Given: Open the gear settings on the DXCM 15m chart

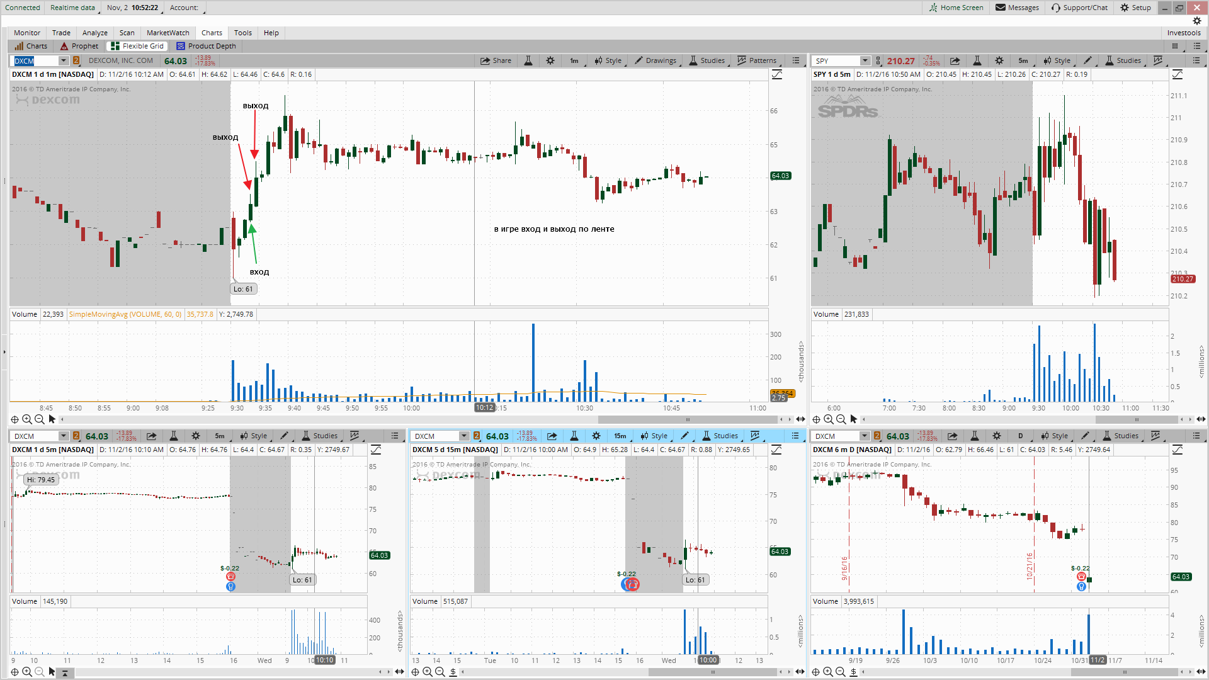Looking at the screenshot, I should click(596, 436).
